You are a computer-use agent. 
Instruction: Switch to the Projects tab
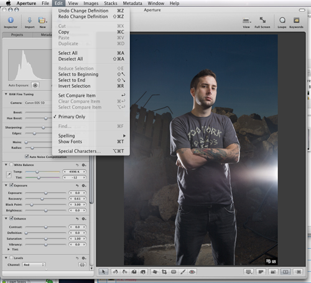pos(17,35)
